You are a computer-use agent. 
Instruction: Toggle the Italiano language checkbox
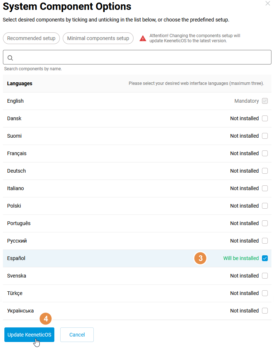[x=265, y=188]
